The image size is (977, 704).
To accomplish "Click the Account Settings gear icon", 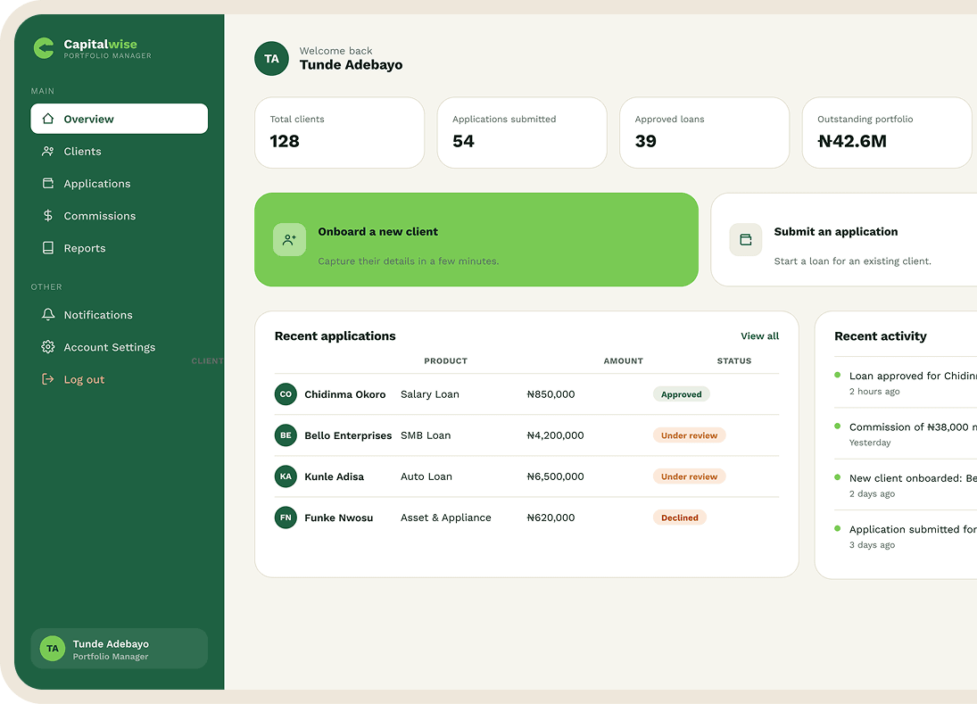I will pyautogui.click(x=48, y=347).
